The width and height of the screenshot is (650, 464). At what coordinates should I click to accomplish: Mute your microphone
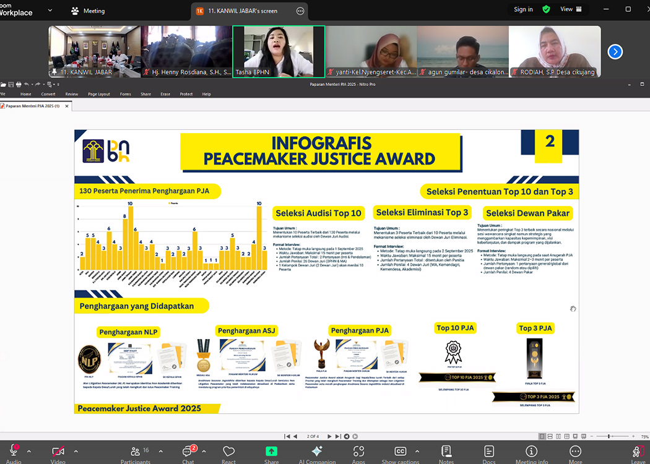pyautogui.click(x=14, y=452)
